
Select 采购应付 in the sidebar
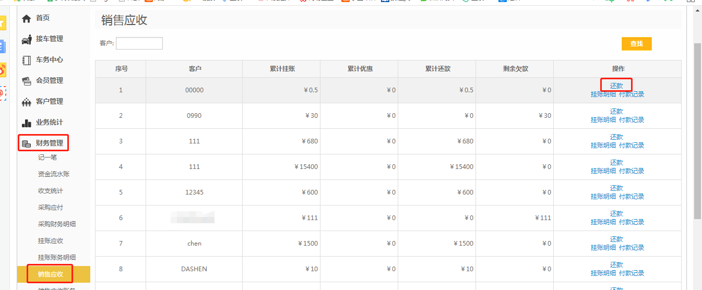[x=51, y=208]
